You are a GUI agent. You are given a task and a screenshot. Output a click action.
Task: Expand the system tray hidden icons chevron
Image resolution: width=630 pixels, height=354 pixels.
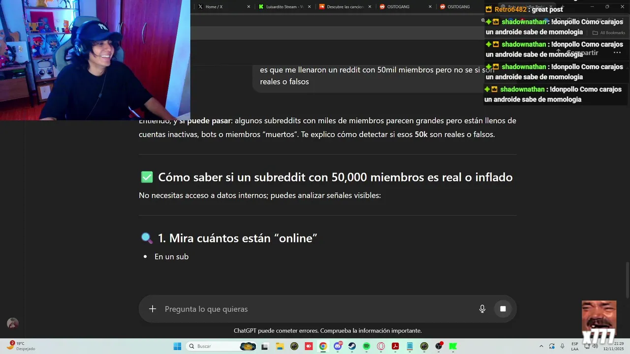point(541,346)
